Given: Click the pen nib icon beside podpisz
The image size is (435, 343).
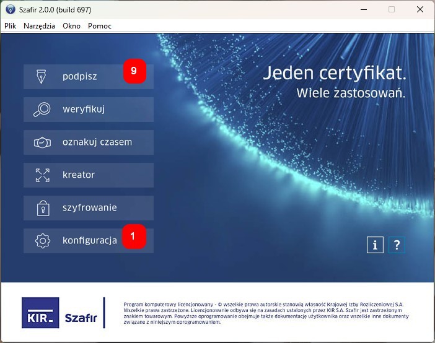Looking at the screenshot, I should [x=42, y=77].
